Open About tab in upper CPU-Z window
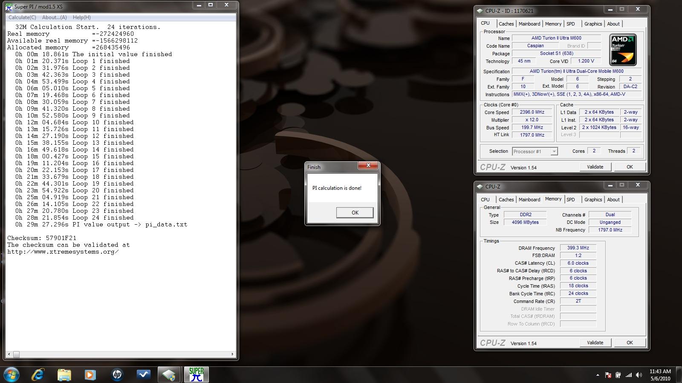The image size is (682, 383). pyautogui.click(x=613, y=24)
